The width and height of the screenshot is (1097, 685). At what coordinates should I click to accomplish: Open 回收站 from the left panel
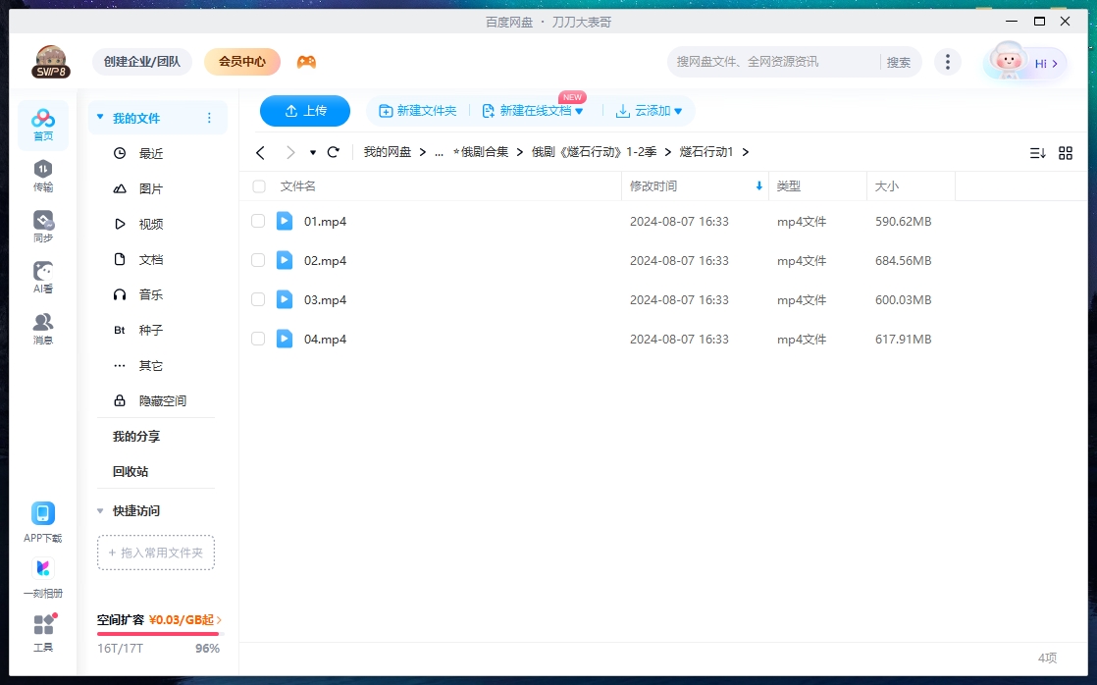pos(129,471)
